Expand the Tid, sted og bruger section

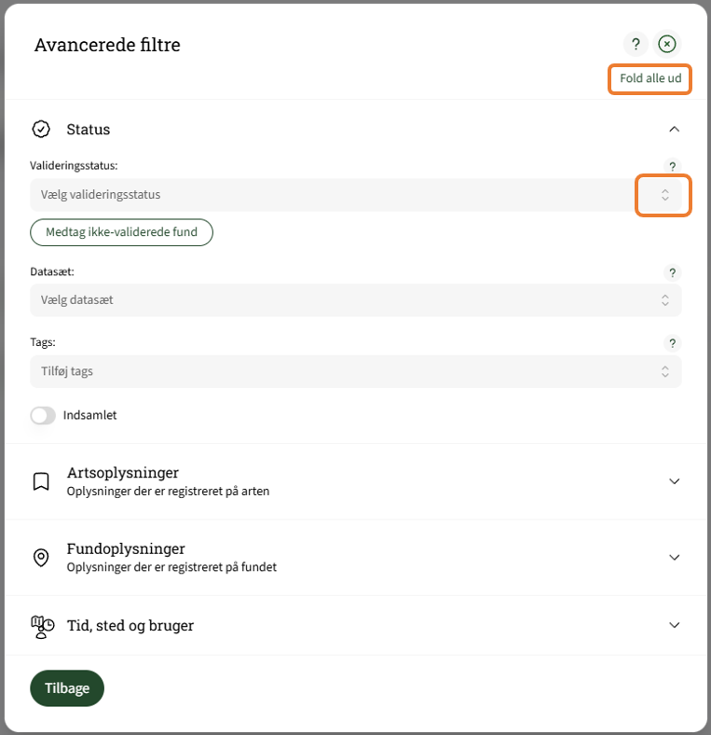click(675, 626)
